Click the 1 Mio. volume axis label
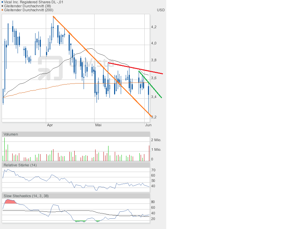Screen dimensions: 282x229 click(156, 149)
